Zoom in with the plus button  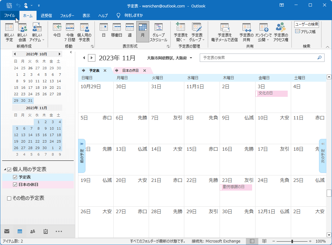310,241
